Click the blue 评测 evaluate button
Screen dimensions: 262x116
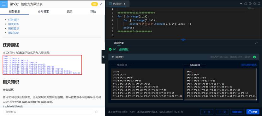[253, 112]
